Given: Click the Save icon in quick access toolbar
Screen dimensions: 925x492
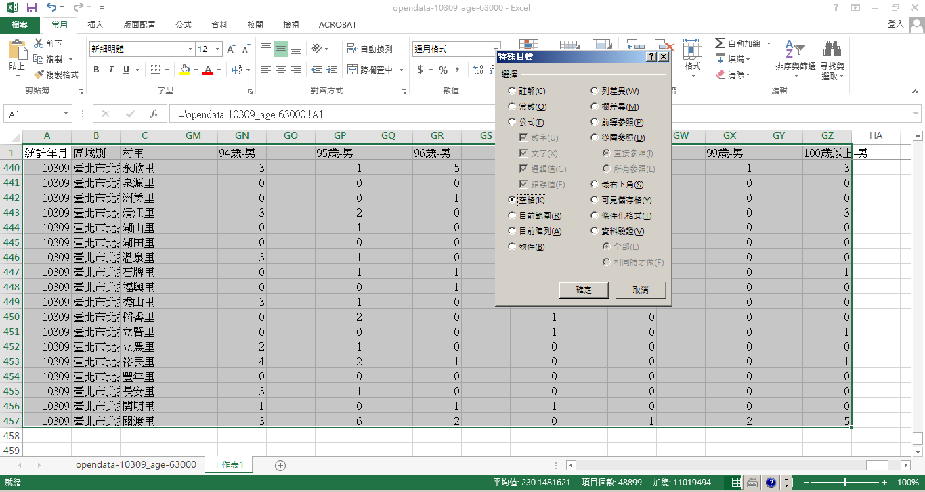Looking at the screenshot, I should (x=32, y=8).
